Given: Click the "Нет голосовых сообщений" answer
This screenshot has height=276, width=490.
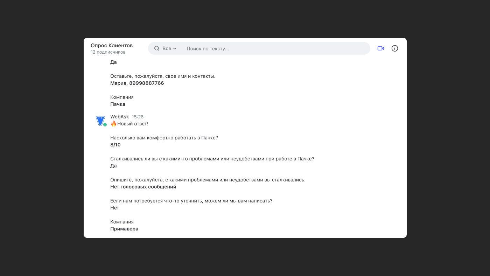Looking at the screenshot, I should 143,187.
